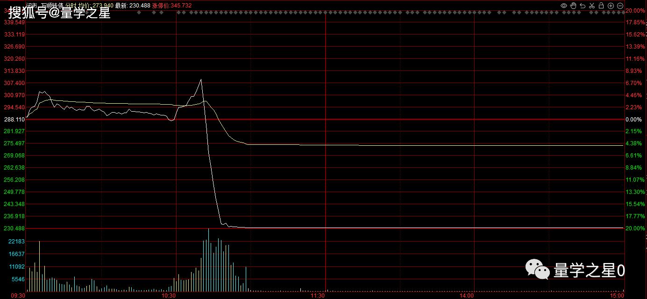Zoom out with the minus circle icon
This screenshot has height=299, width=647.
(x=620, y=6)
